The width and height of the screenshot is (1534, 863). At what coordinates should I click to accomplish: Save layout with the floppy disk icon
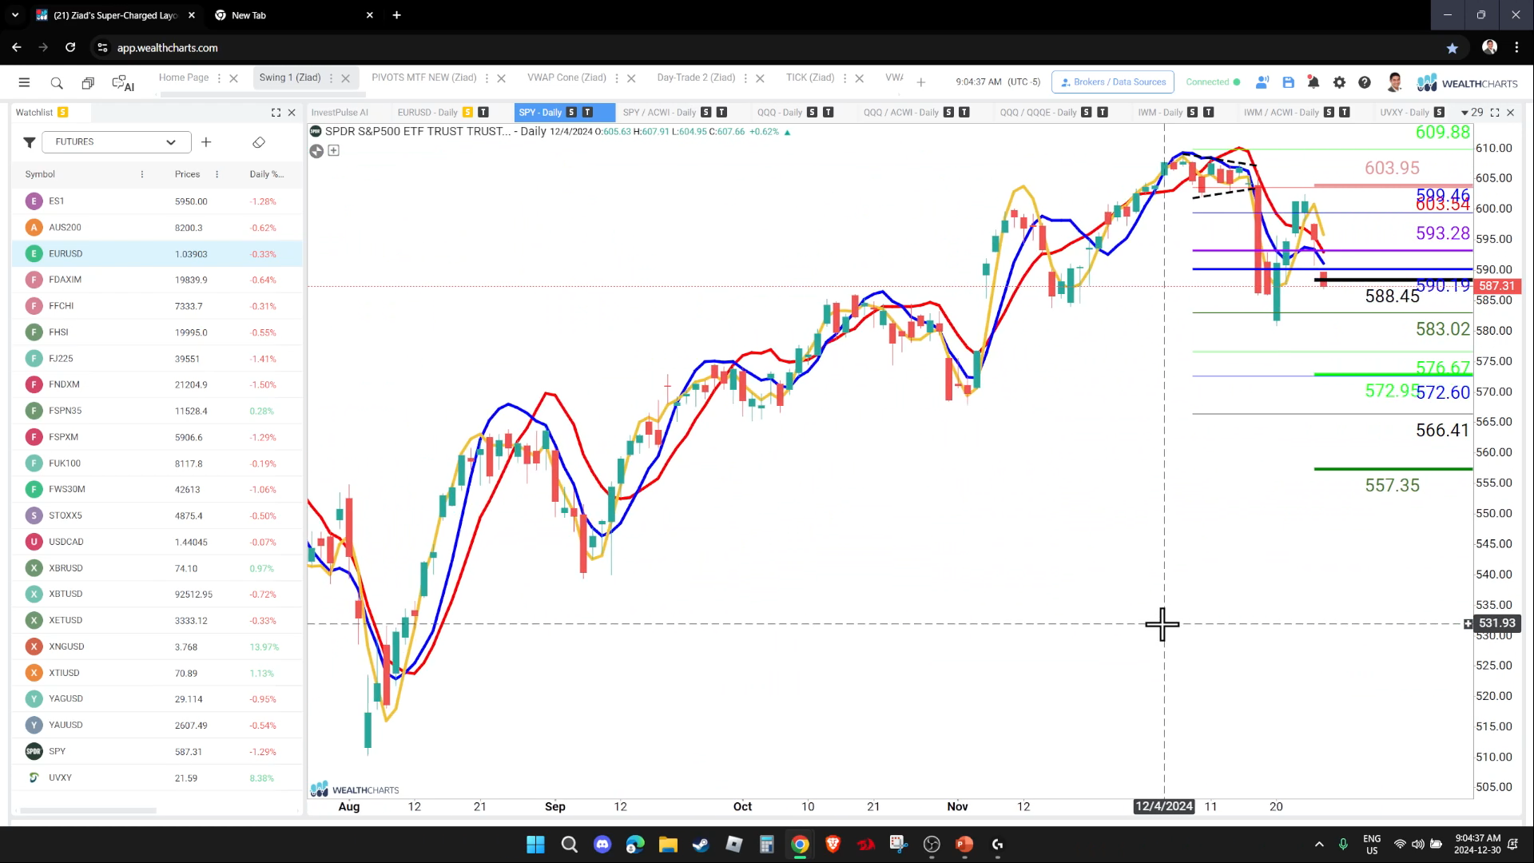click(x=1288, y=82)
